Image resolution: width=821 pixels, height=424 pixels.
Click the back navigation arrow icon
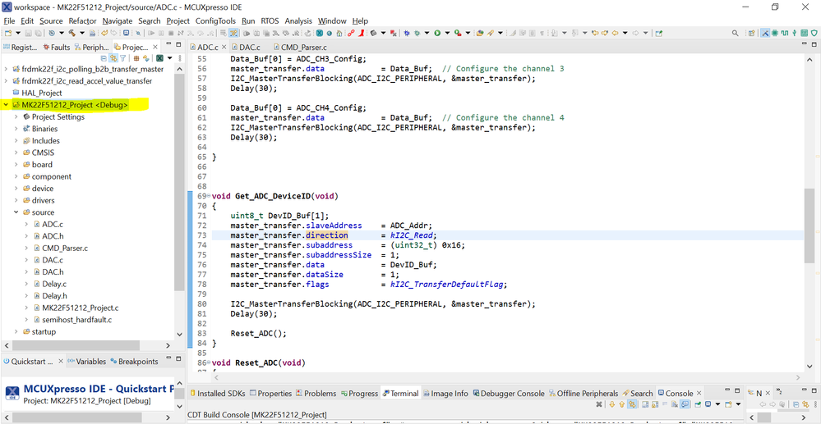(615, 33)
